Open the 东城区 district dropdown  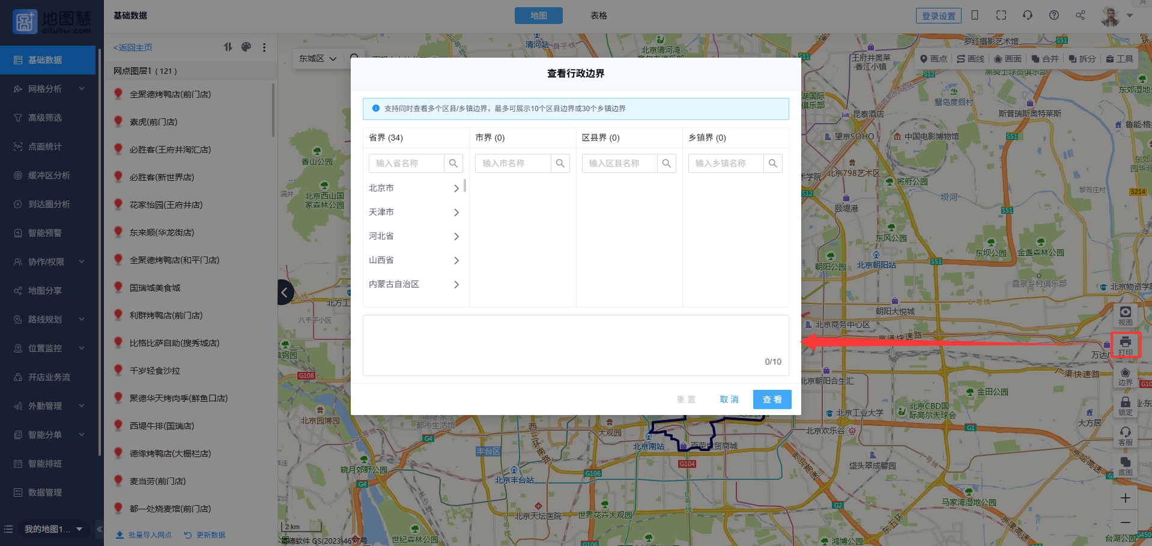317,59
